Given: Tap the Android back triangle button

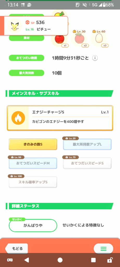Looking at the screenshot, I should click(27, 260).
